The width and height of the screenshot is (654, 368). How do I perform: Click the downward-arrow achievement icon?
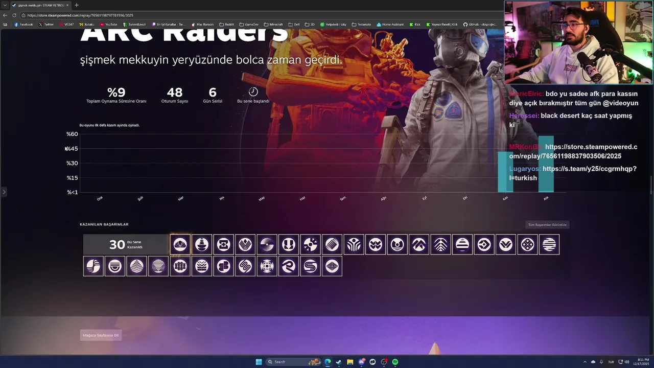click(x=289, y=244)
